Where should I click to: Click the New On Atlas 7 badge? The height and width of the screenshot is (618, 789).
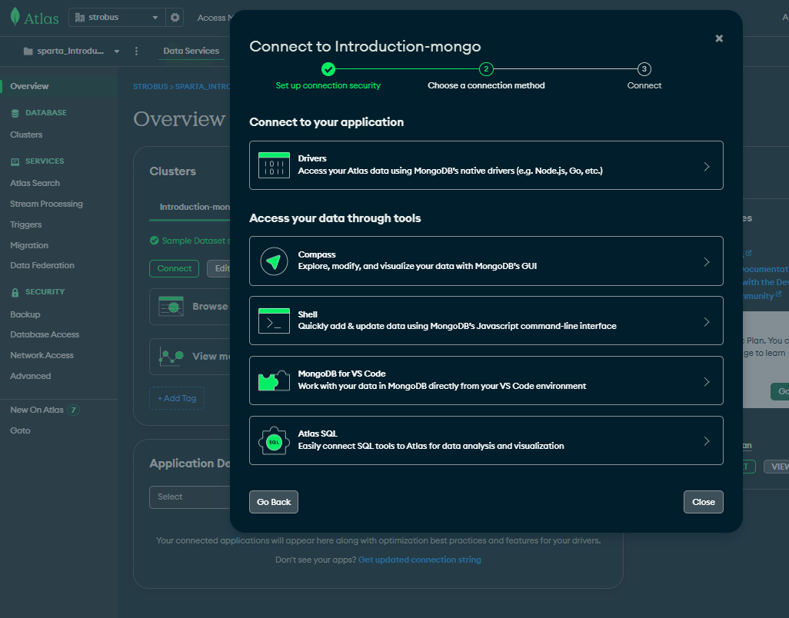click(74, 410)
